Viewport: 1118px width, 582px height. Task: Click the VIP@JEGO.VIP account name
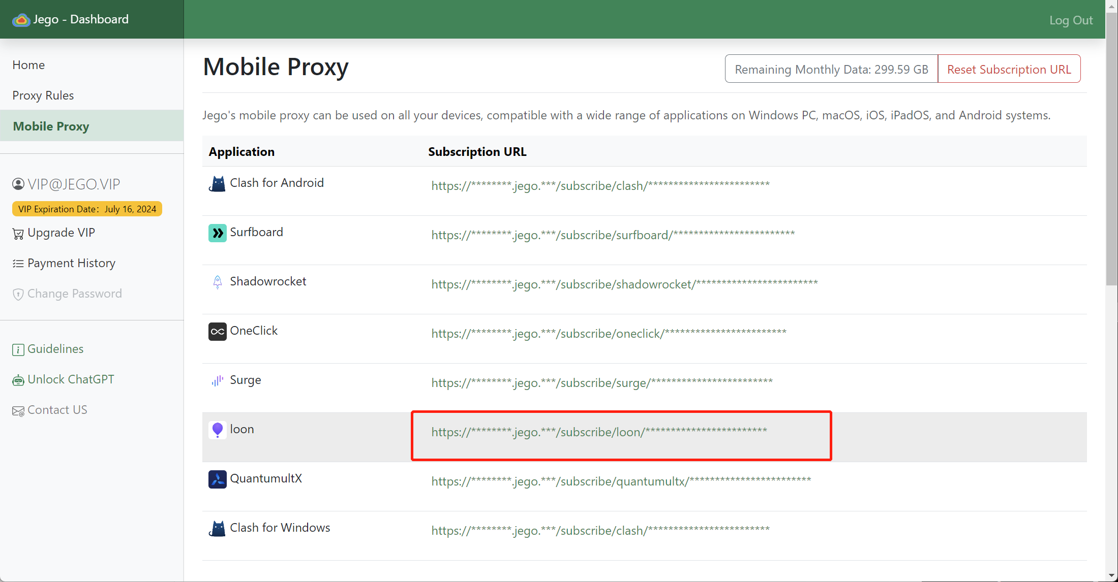[74, 184]
